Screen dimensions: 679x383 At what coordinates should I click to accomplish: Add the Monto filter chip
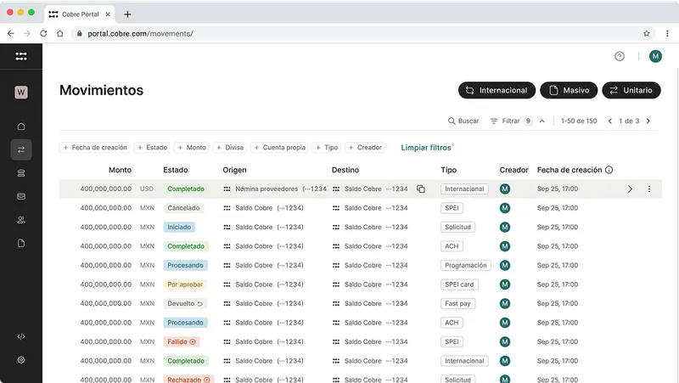192,147
